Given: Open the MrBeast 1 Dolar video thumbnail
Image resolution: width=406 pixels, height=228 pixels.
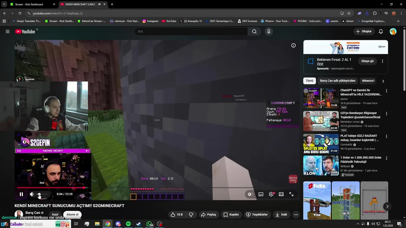Looking at the screenshot, I should tap(321, 165).
